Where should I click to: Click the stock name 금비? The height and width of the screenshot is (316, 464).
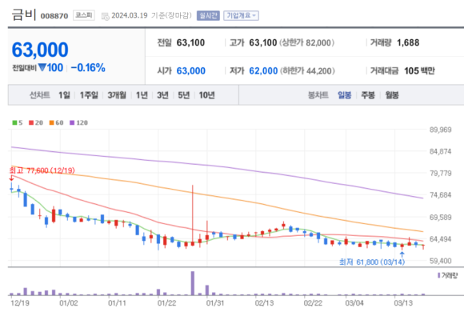[24, 14]
